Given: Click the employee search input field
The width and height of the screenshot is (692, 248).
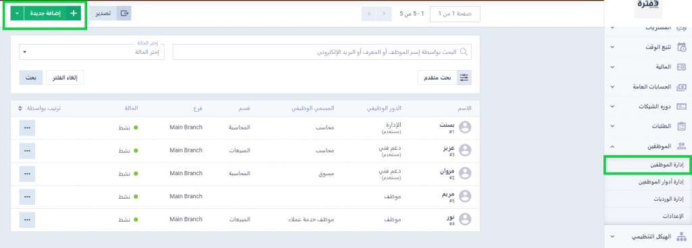Looking at the screenshot, I should click(x=322, y=52).
